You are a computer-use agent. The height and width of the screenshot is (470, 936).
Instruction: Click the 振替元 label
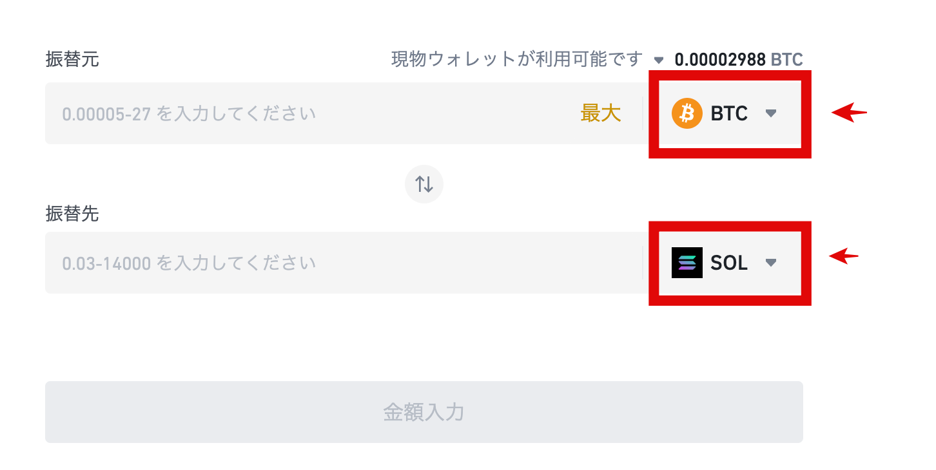pos(72,59)
